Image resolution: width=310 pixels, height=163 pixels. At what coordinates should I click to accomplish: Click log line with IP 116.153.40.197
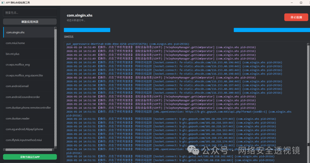click(174, 85)
